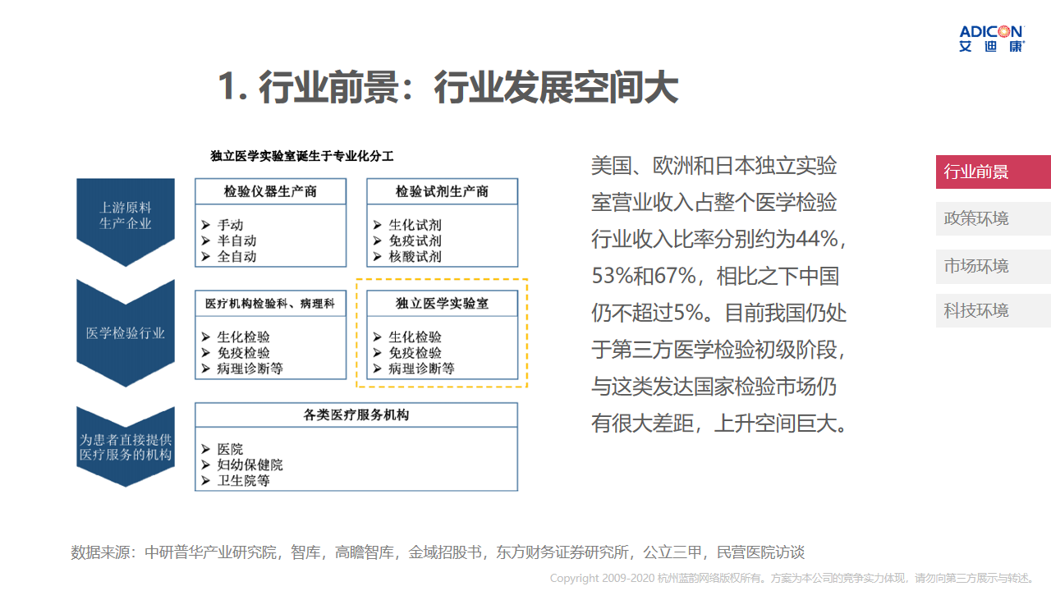This screenshot has height=591, width=1051.
Task: Click the 上游原料生产企业 blue arrow shape
Action: (126, 217)
